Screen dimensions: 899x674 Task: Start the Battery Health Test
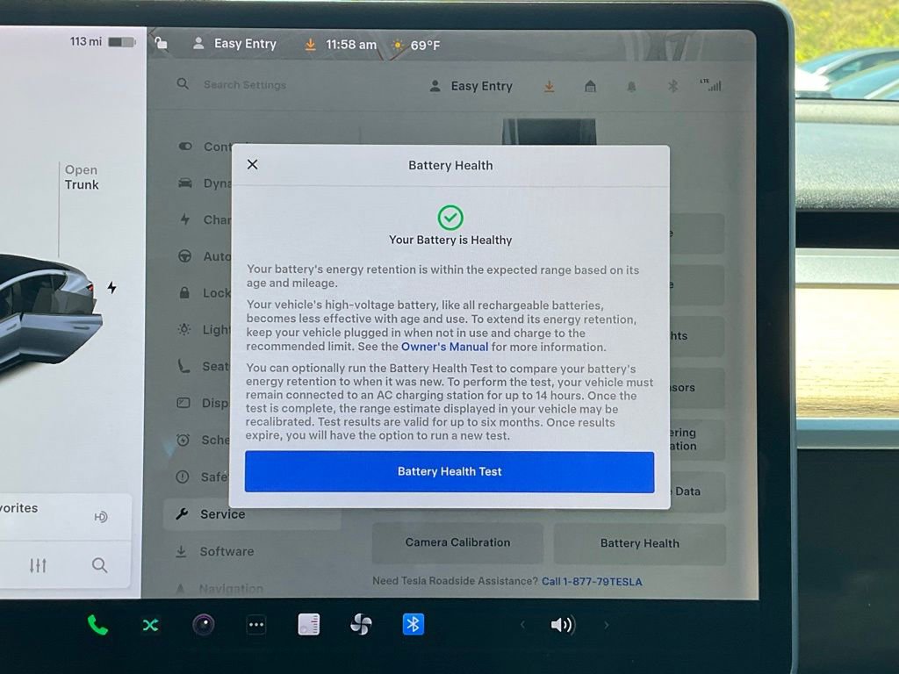tap(449, 471)
